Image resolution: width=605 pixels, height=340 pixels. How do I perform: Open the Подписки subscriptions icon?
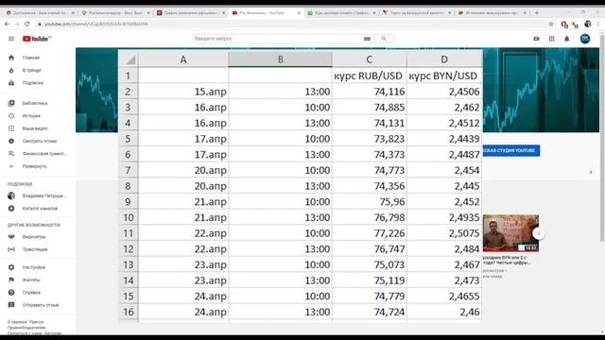coord(11,82)
